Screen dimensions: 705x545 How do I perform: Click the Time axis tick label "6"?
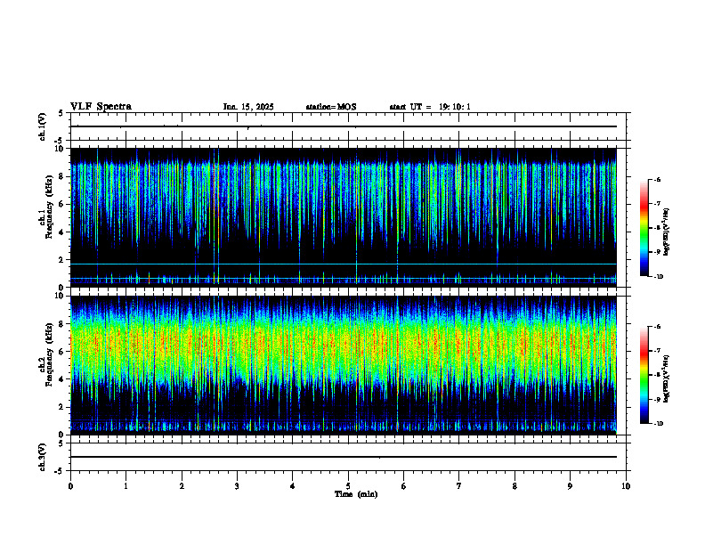point(404,486)
